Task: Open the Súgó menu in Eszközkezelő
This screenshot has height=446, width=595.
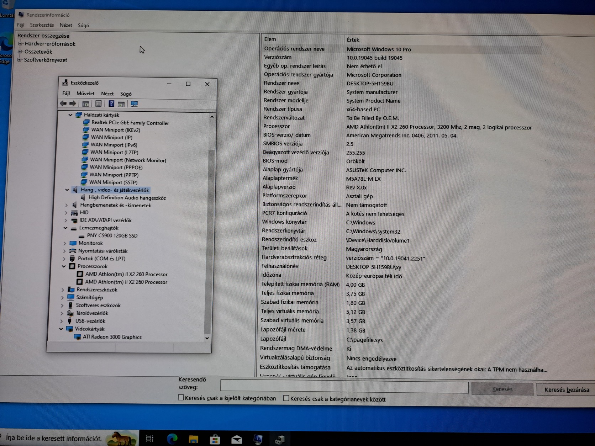Action: pyautogui.click(x=126, y=94)
